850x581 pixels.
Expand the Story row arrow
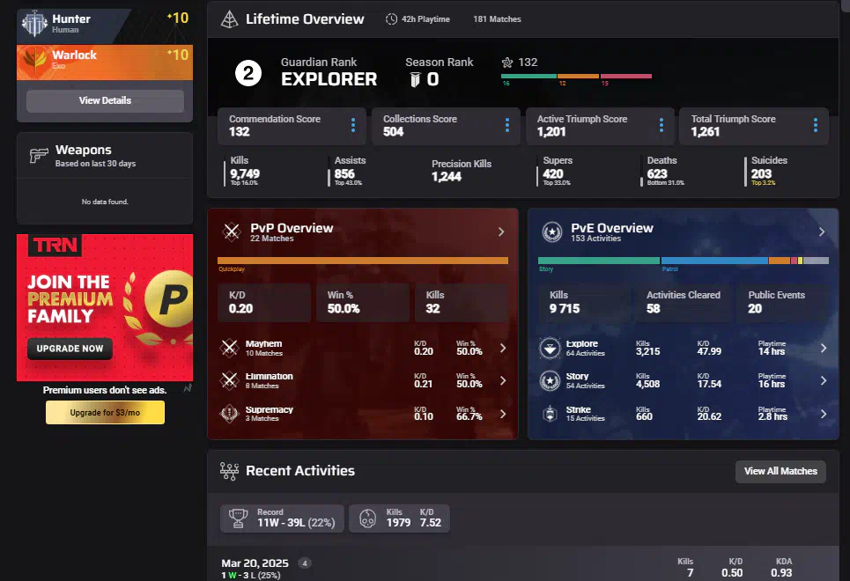click(824, 381)
